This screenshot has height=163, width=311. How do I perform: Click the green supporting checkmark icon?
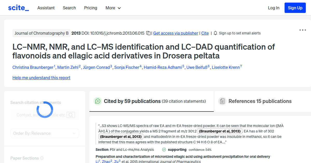coord(164,150)
